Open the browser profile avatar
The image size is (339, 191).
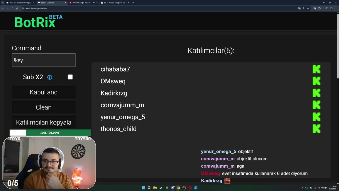pyautogui.click(x=331, y=8)
